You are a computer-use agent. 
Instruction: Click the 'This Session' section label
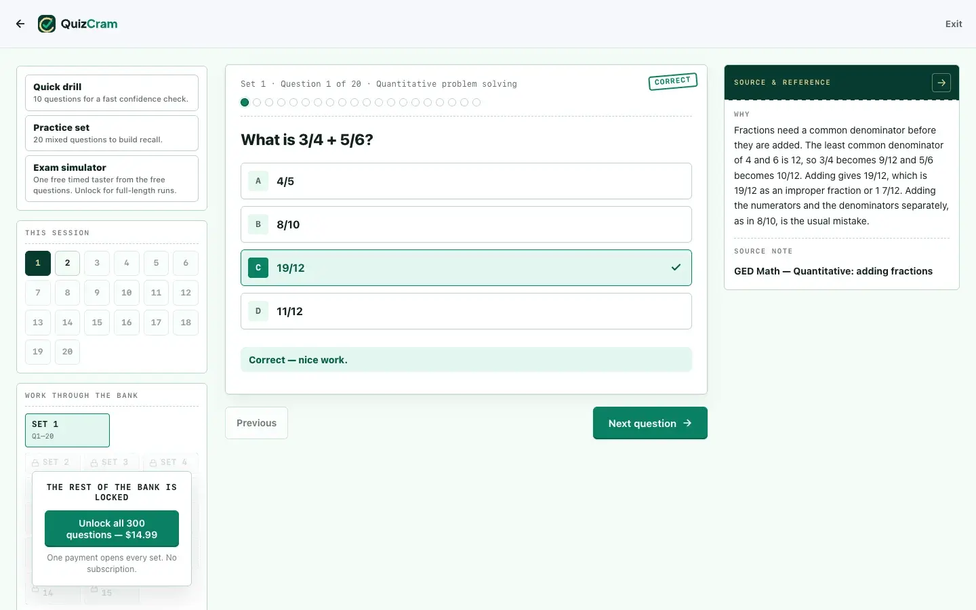[x=57, y=233]
